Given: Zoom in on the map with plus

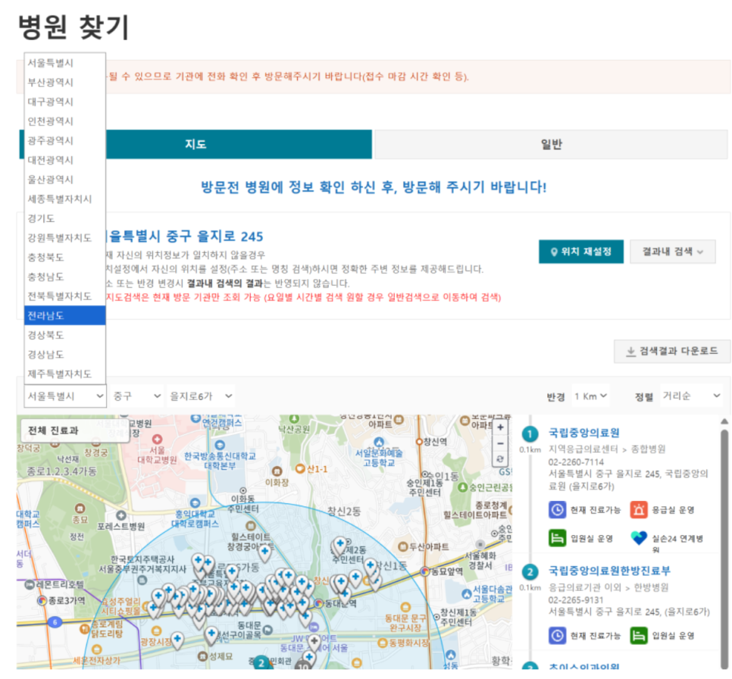Looking at the screenshot, I should pos(500,427).
